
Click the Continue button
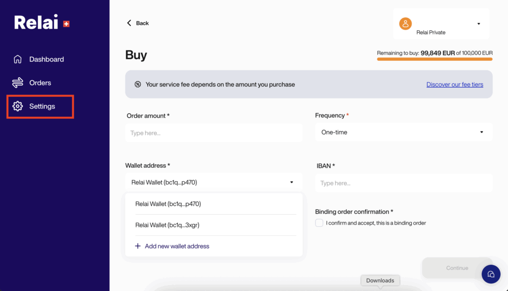coord(457,268)
